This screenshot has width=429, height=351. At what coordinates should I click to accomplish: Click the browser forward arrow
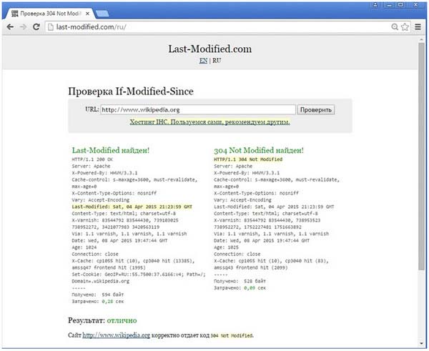(24, 26)
